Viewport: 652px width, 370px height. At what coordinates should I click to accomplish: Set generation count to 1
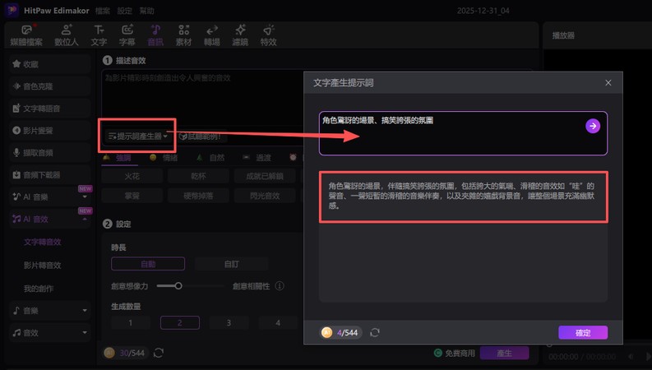coord(130,322)
